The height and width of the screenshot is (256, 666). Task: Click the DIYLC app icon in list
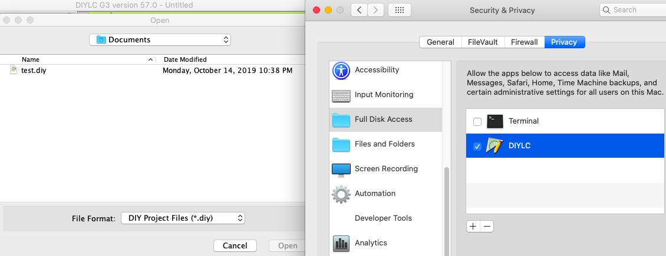495,146
